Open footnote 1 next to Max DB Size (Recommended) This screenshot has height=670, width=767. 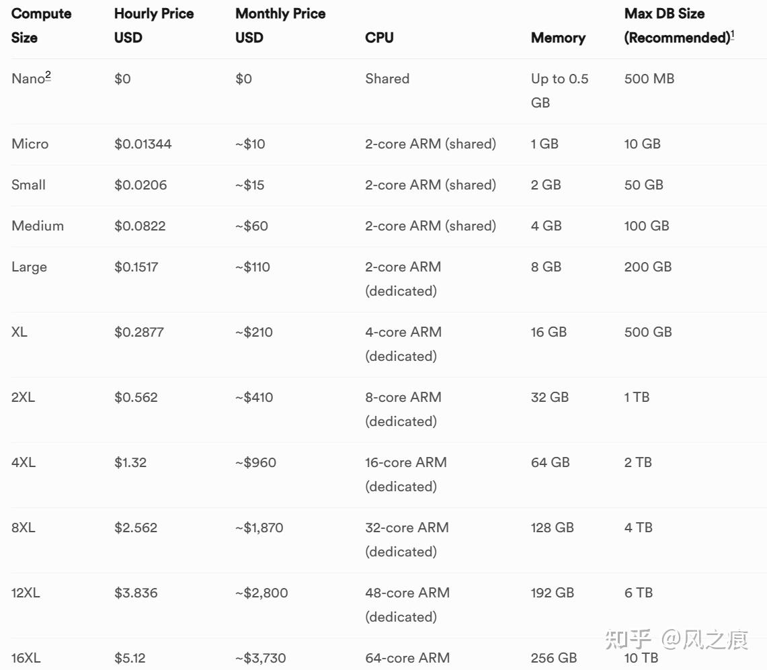[x=732, y=34]
